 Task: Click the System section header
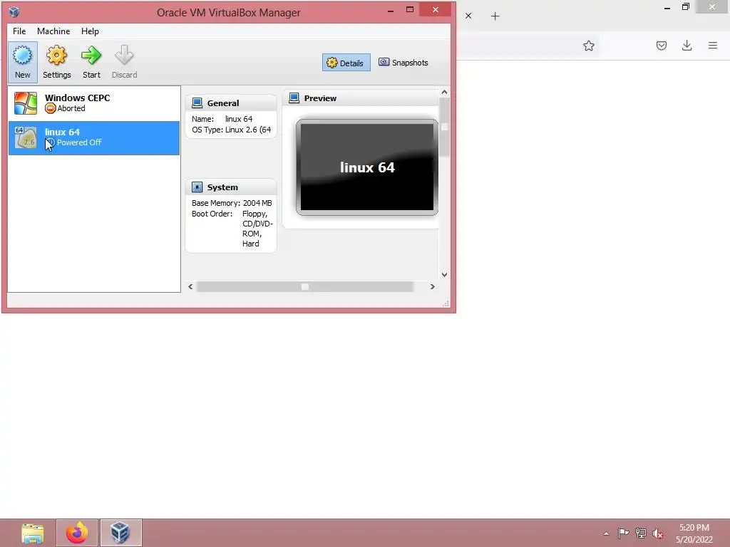(231, 187)
